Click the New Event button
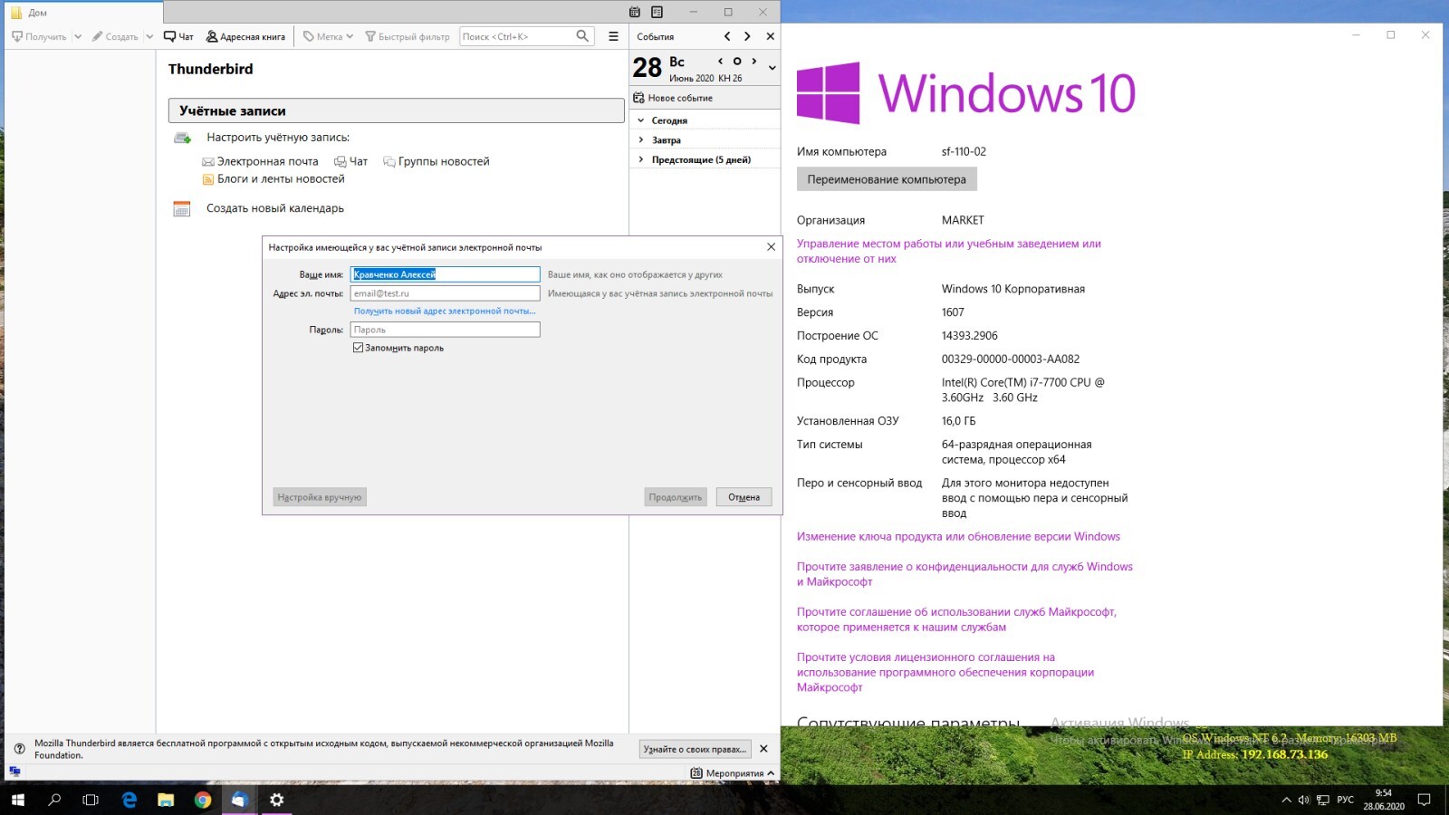Screen dimensions: 1449x815 click(x=673, y=98)
